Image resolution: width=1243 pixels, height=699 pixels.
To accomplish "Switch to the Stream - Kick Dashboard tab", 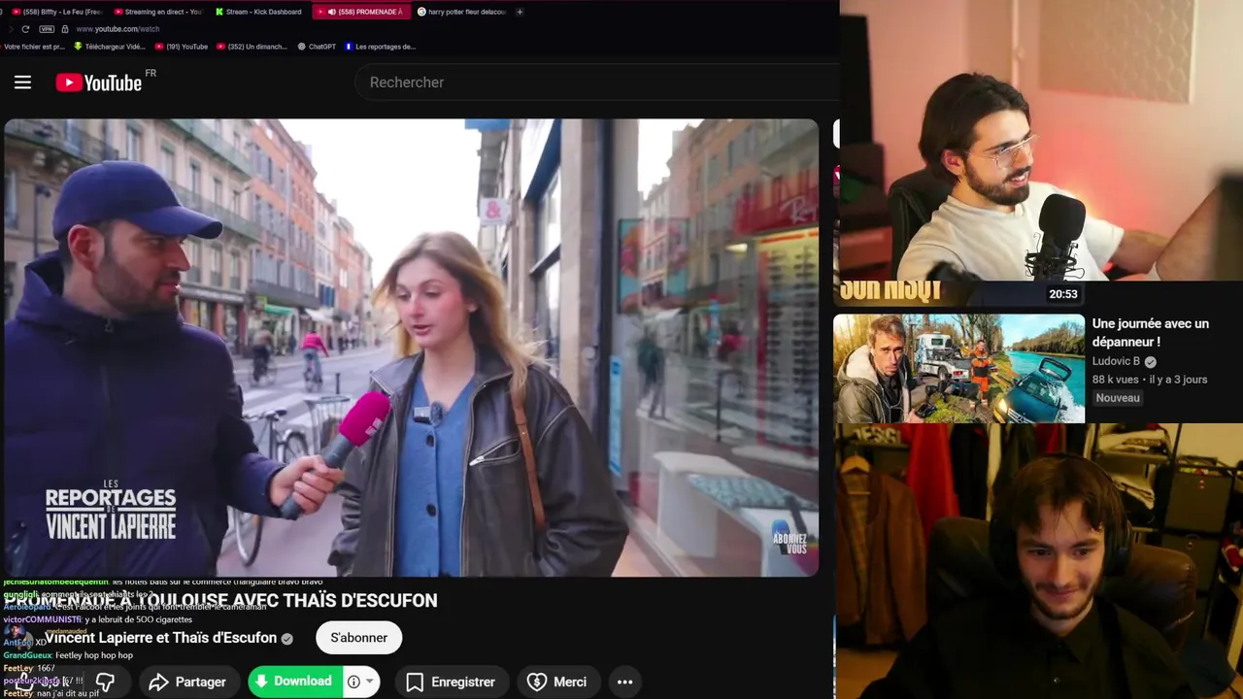I will pos(257,12).
